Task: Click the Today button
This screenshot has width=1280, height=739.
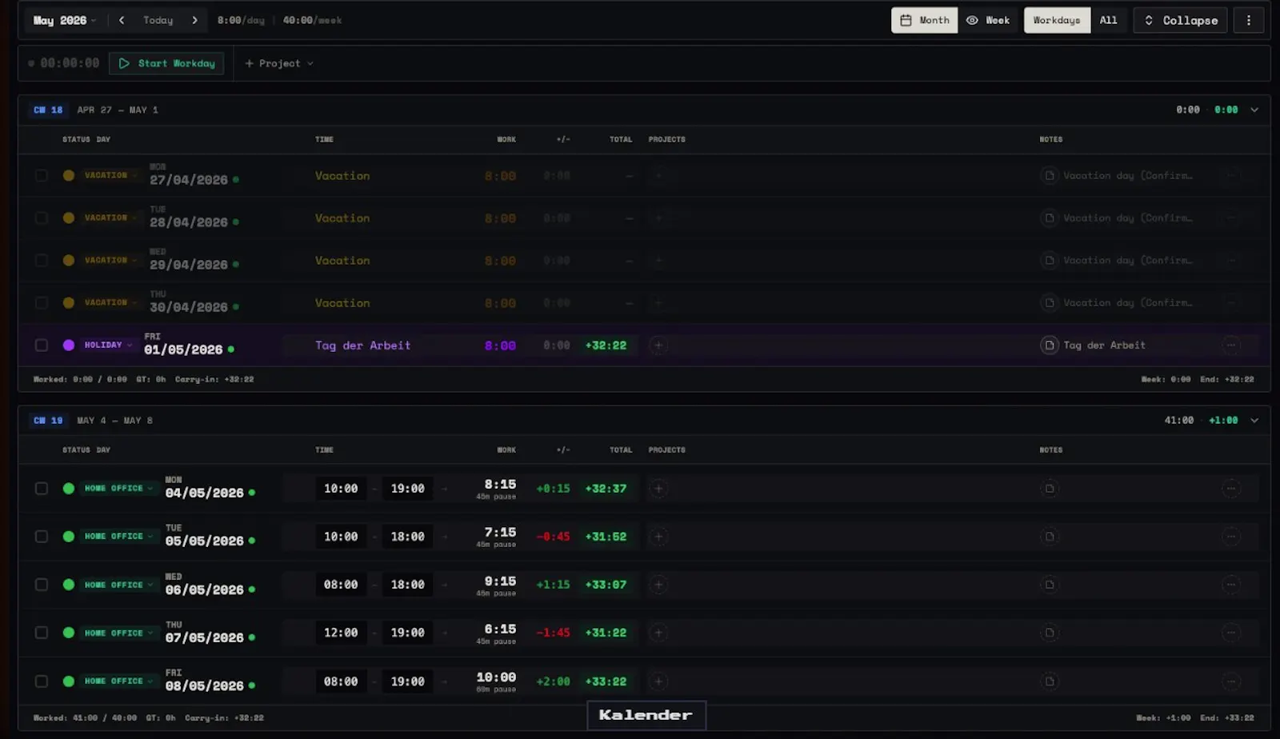Action: [x=158, y=20]
